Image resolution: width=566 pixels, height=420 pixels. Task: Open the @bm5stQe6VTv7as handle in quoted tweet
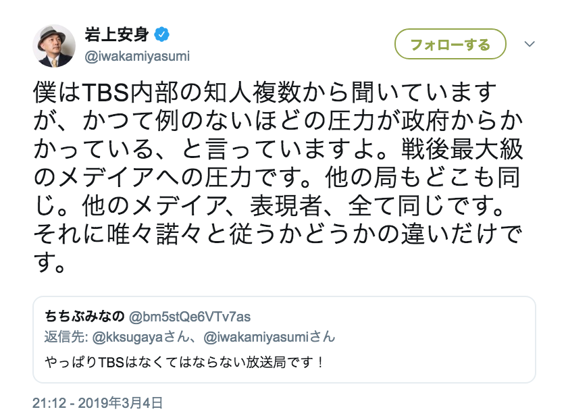coord(190,316)
